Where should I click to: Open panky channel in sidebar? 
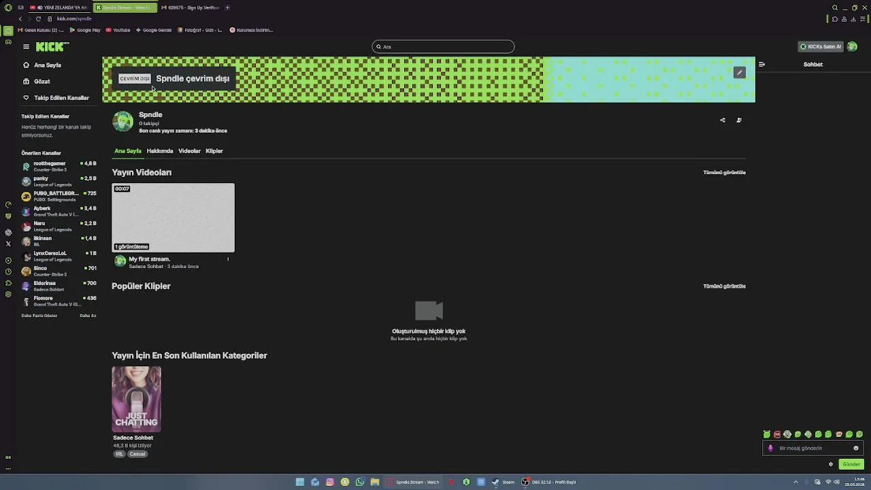(x=59, y=181)
